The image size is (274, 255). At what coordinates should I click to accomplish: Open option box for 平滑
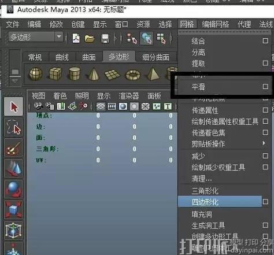[x=265, y=87]
